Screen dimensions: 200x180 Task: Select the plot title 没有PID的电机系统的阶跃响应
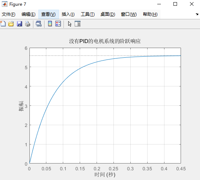(105, 41)
